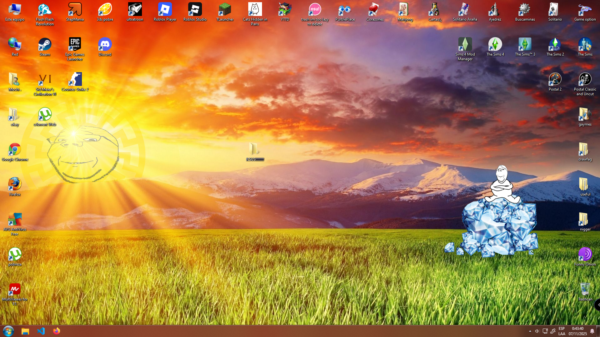Expand the hidden system tray icons
Screen dimensions: 600x337
(530, 331)
